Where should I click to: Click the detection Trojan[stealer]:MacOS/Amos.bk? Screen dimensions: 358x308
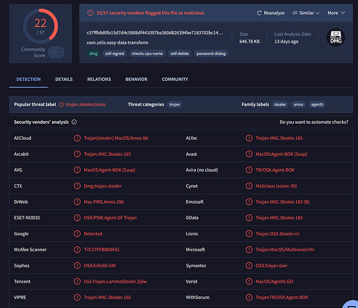116,138
